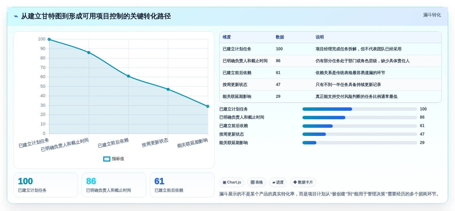Click the stat card showing 100
455x211 pixels.
(x=46, y=185)
